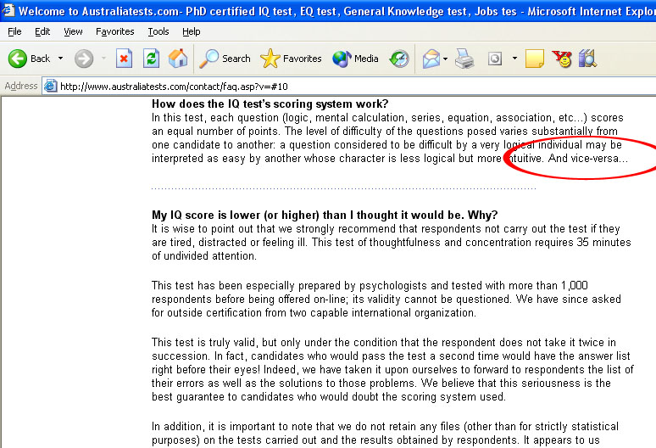The width and height of the screenshot is (656, 448).
Task: Open the Favorites menu in menu bar
Action: point(115,32)
